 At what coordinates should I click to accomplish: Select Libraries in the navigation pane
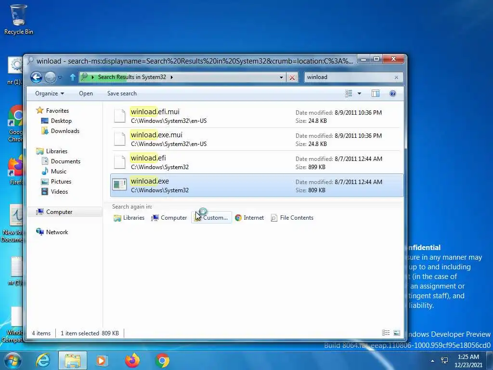tap(57, 151)
